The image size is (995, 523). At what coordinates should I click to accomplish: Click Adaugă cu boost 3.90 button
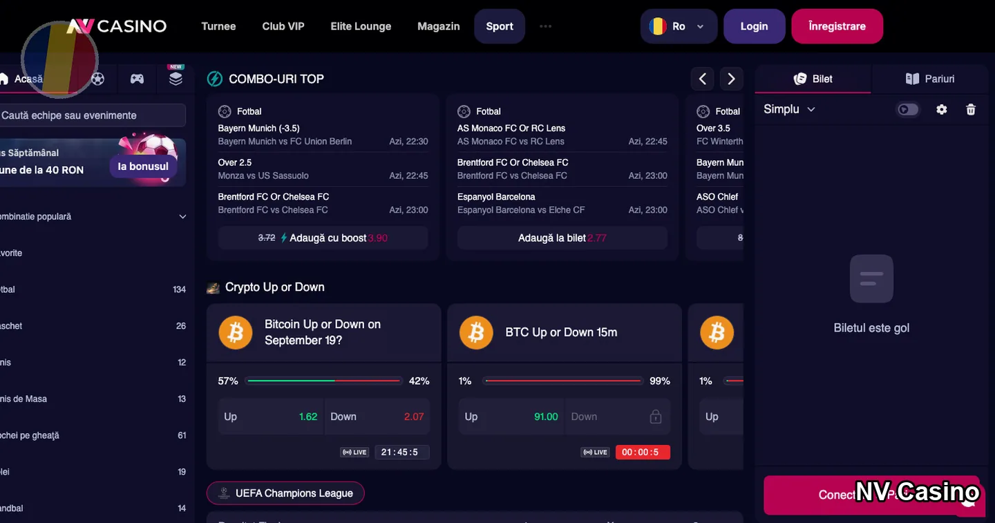coord(323,238)
